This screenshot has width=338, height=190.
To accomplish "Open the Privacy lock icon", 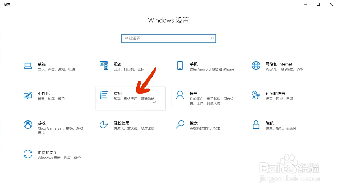I will coord(256,125).
